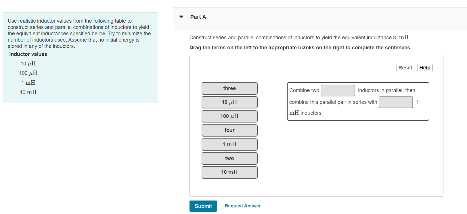The image size is (467, 214).
Task: Follow the Request Answer link
Action: (242, 206)
